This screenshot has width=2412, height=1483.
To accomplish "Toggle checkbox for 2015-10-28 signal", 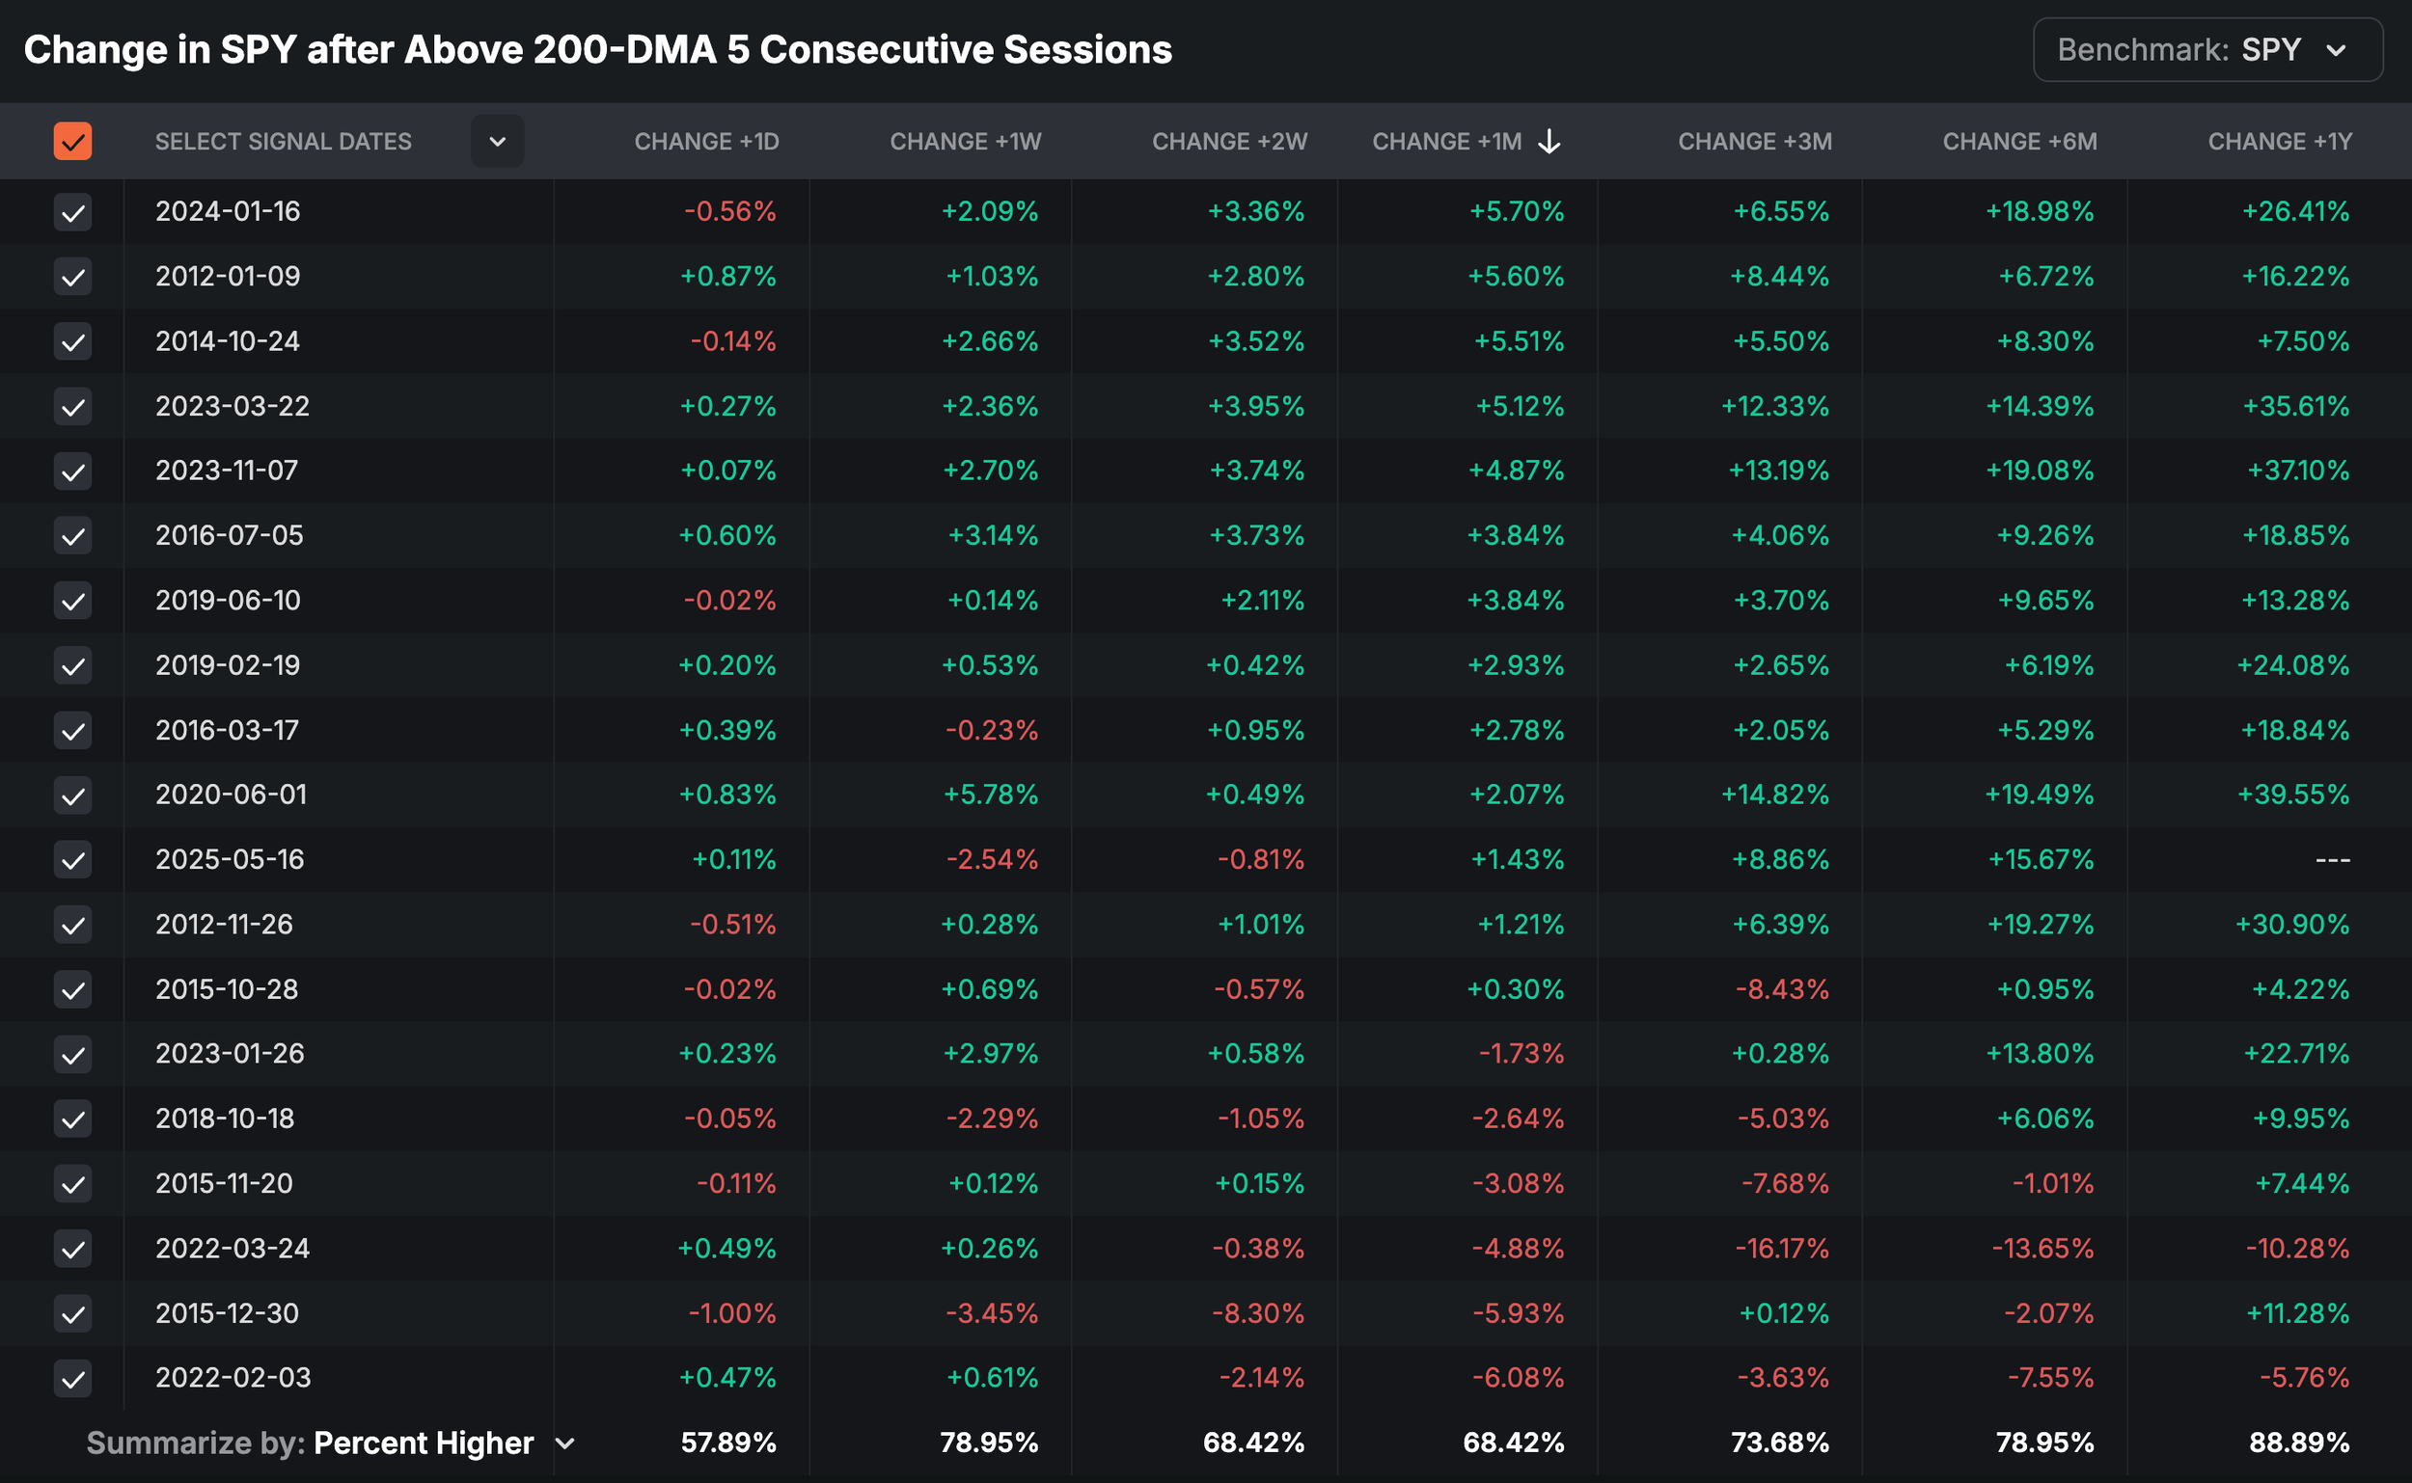I will (x=72, y=989).
